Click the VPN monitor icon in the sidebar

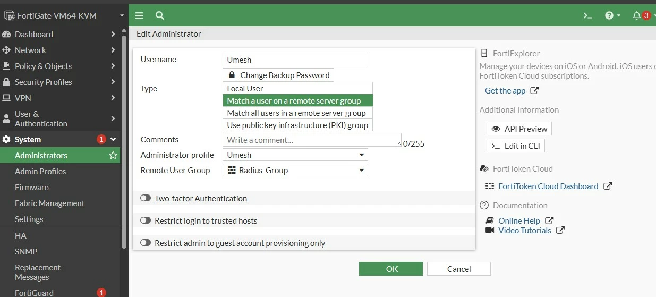[x=6, y=98]
